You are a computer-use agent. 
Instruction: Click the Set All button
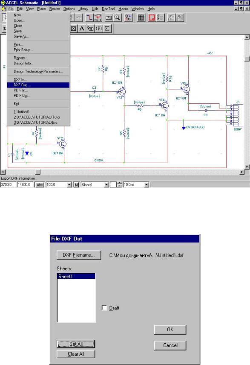tap(76, 344)
